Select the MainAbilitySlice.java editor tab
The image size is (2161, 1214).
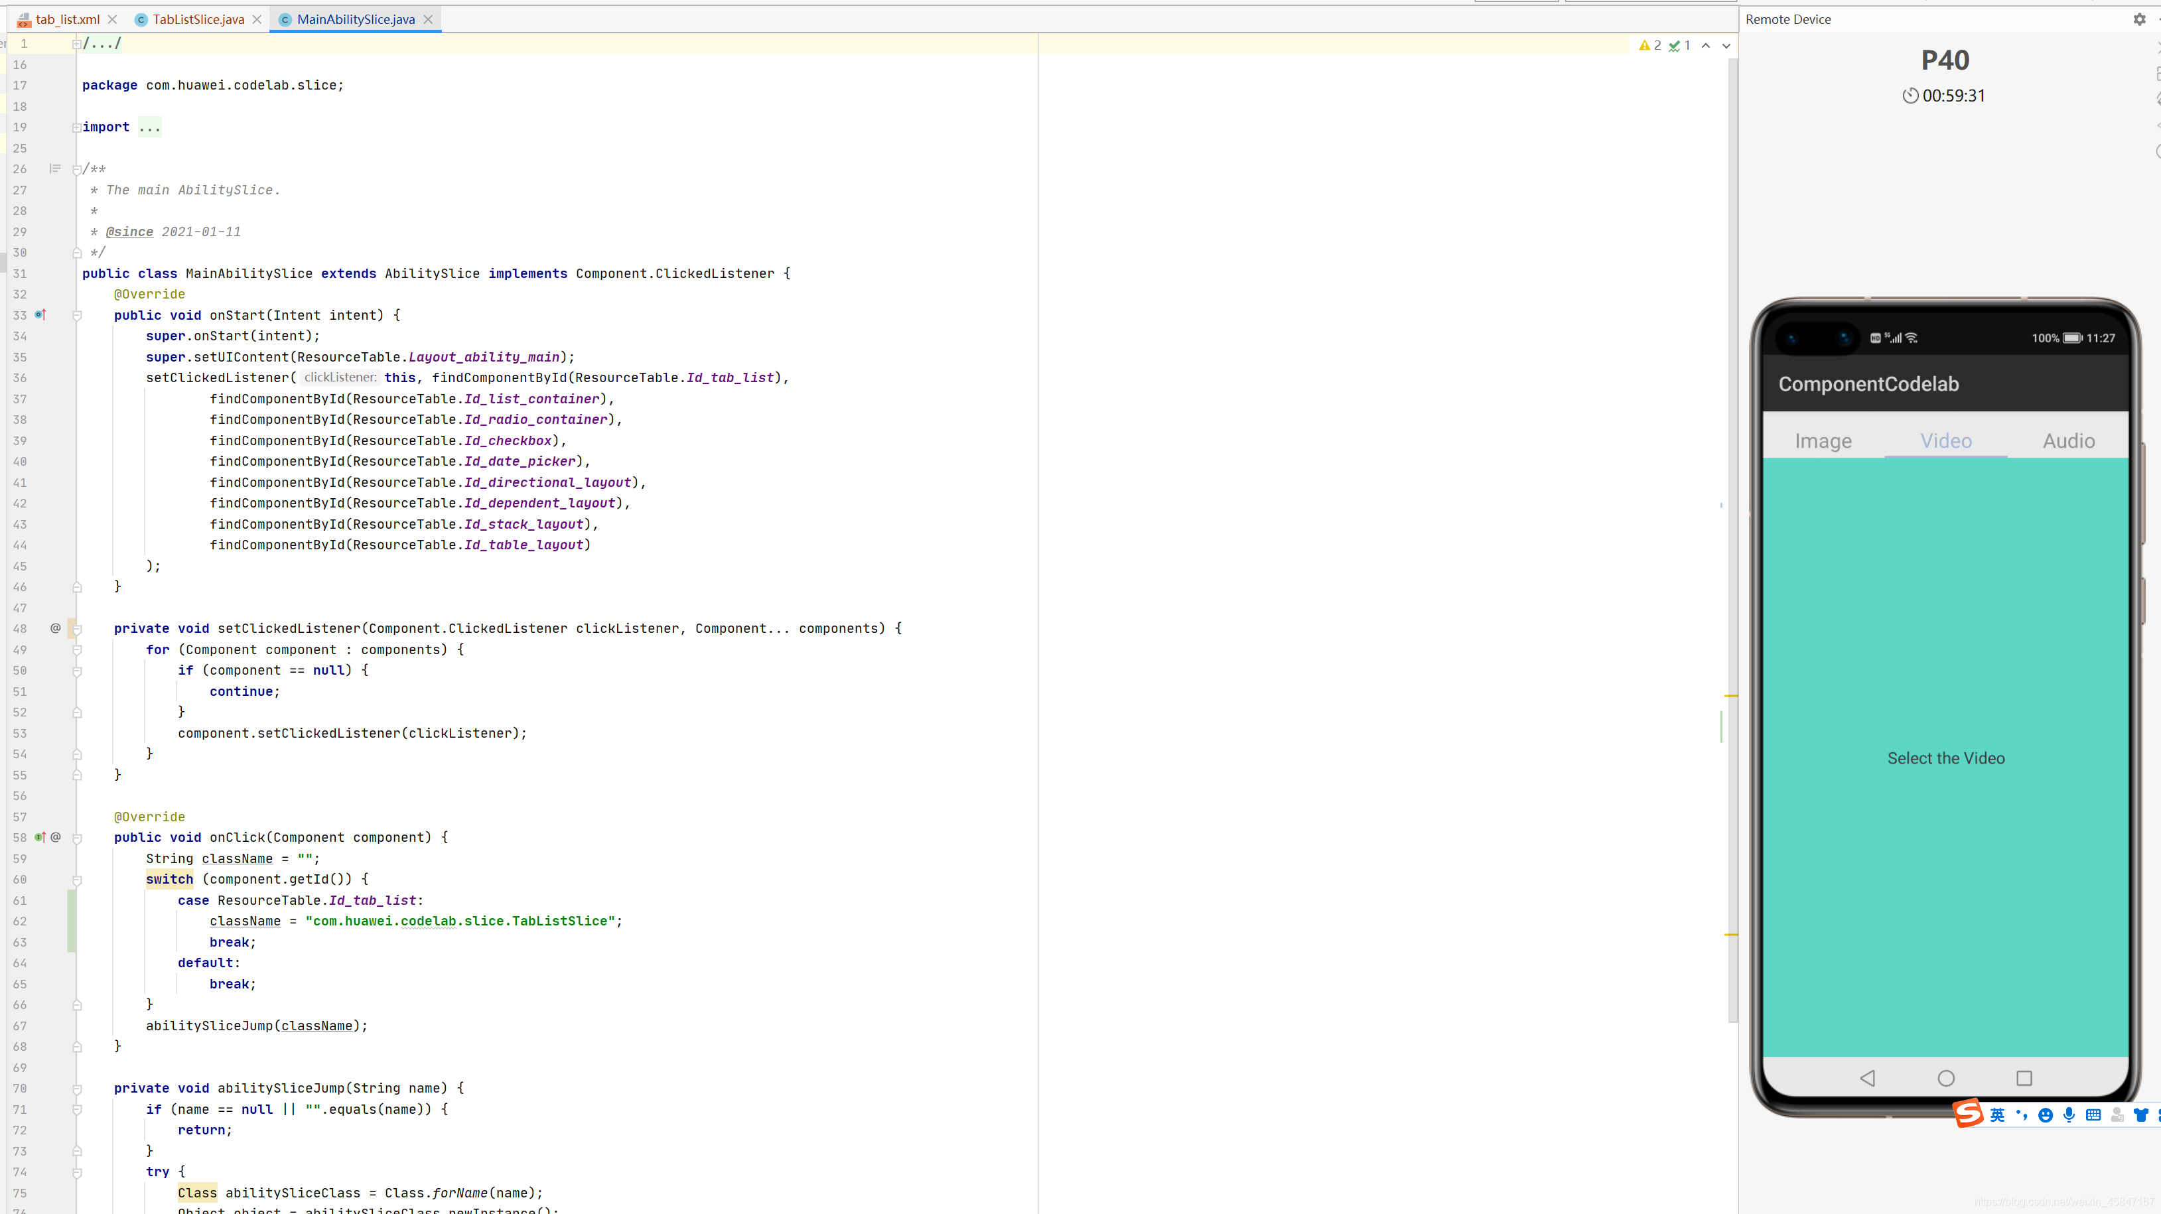(356, 19)
